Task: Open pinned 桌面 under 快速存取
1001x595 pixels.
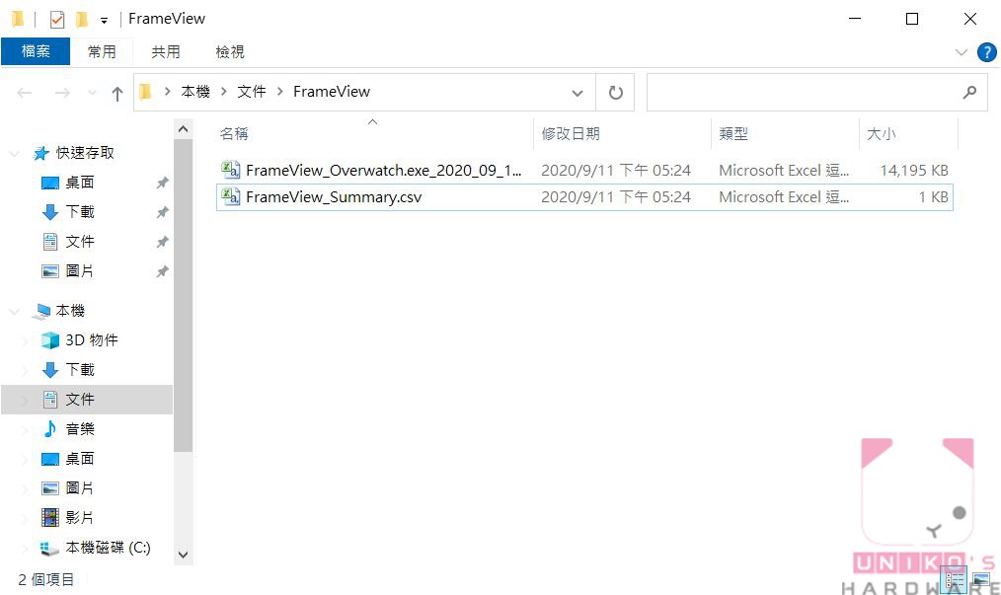Action: point(80,183)
